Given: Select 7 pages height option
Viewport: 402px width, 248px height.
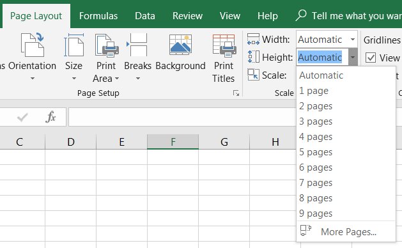Looking at the screenshot, I should tap(346, 183).
